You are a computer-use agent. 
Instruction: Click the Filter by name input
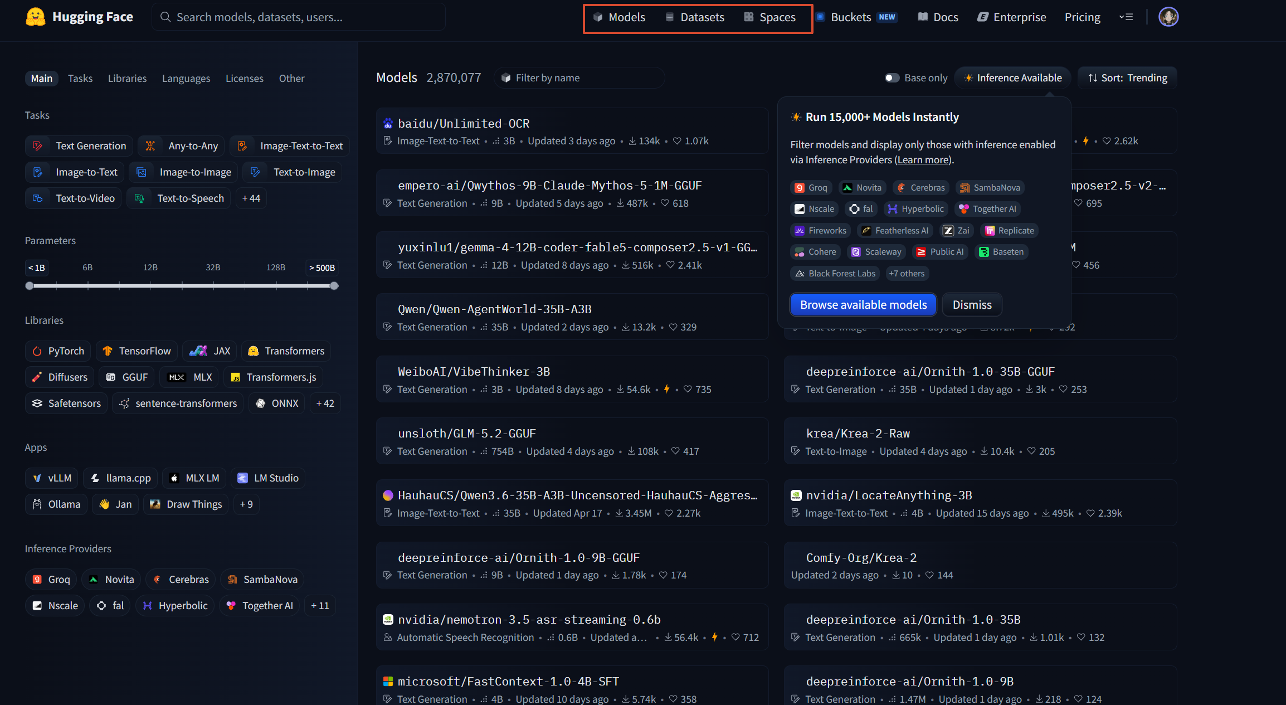[579, 78]
